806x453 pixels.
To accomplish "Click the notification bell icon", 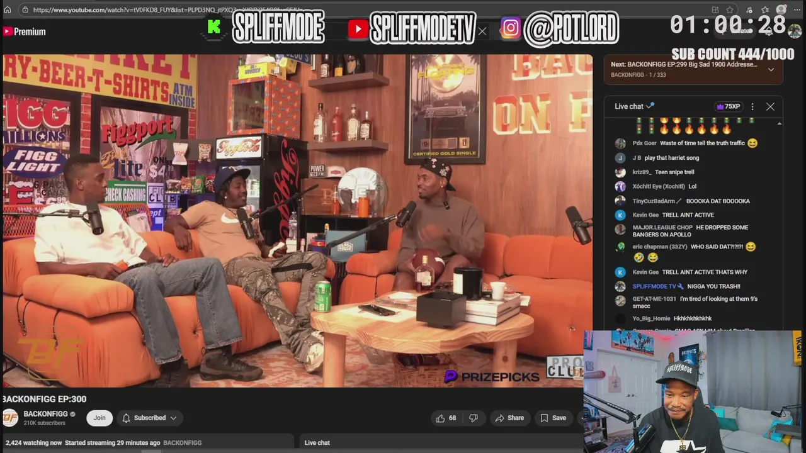I will 126,418.
